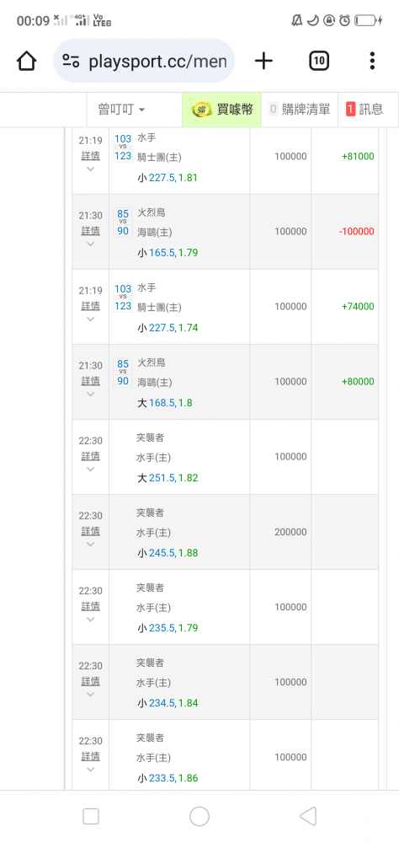This screenshot has width=399, height=843.
Task: Tap the Android recent apps square
Action: point(91,816)
